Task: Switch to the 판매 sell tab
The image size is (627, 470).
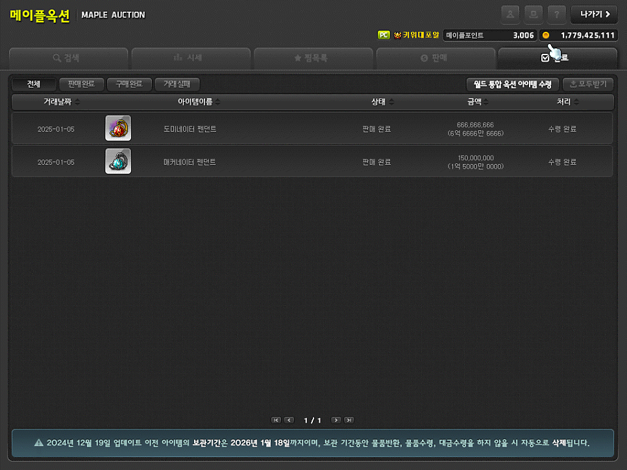Action: coord(436,58)
